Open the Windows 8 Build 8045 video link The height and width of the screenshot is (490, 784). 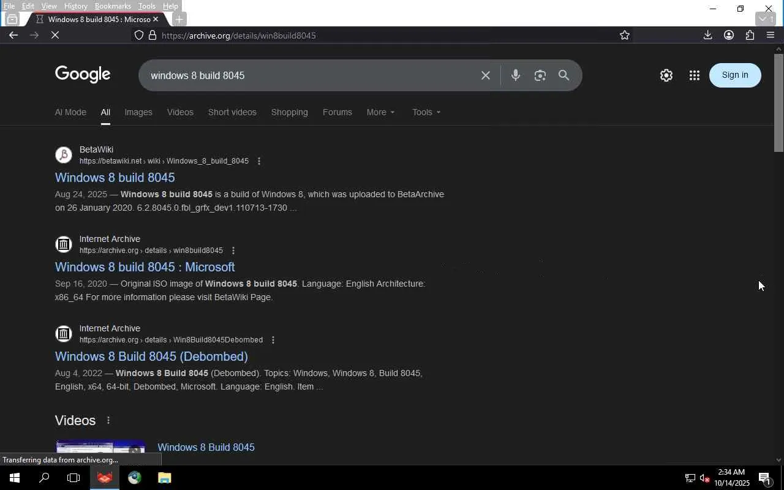[x=206, y=447]
